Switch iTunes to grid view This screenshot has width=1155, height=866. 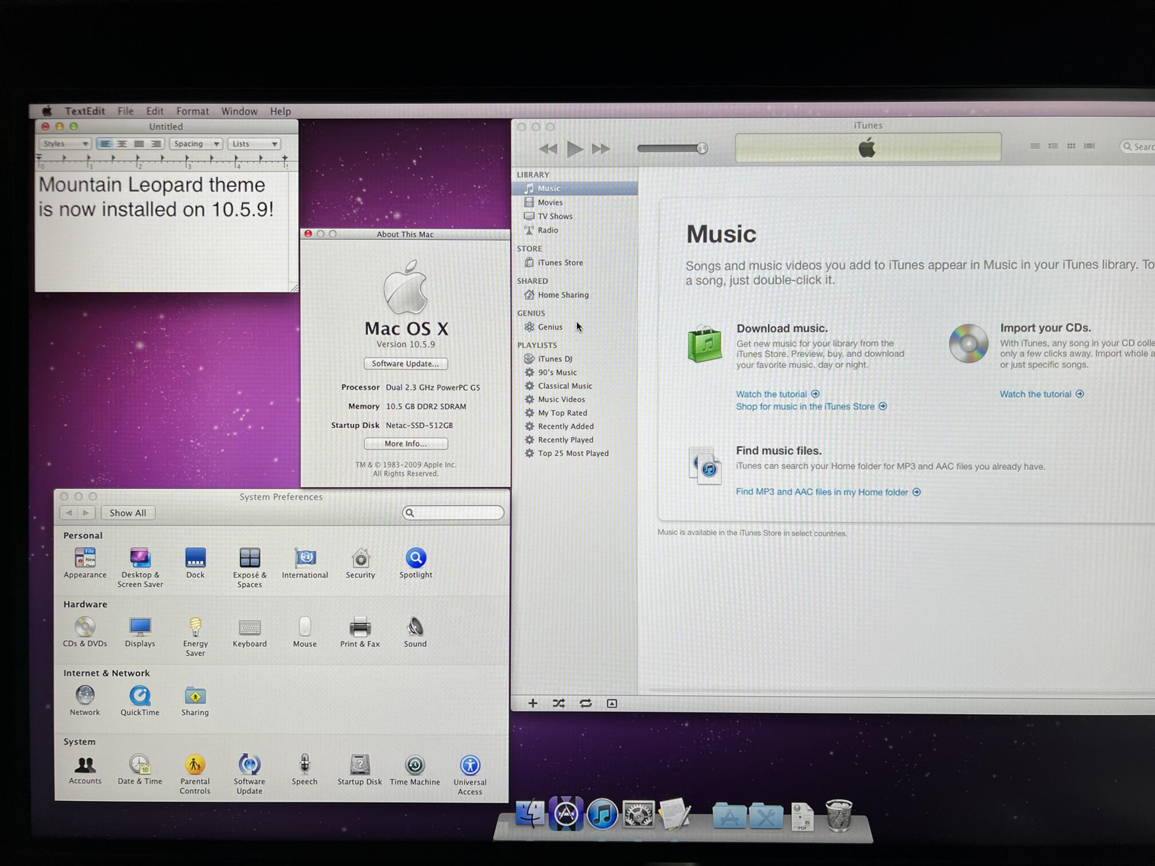pyautogui.click(x=1071, y=146)
